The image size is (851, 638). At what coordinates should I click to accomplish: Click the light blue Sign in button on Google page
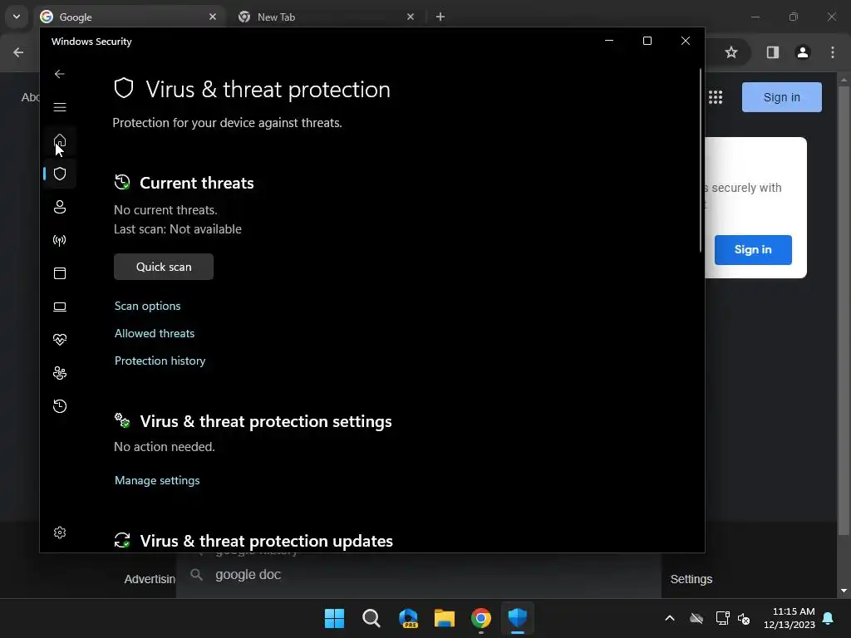point(781,97)
